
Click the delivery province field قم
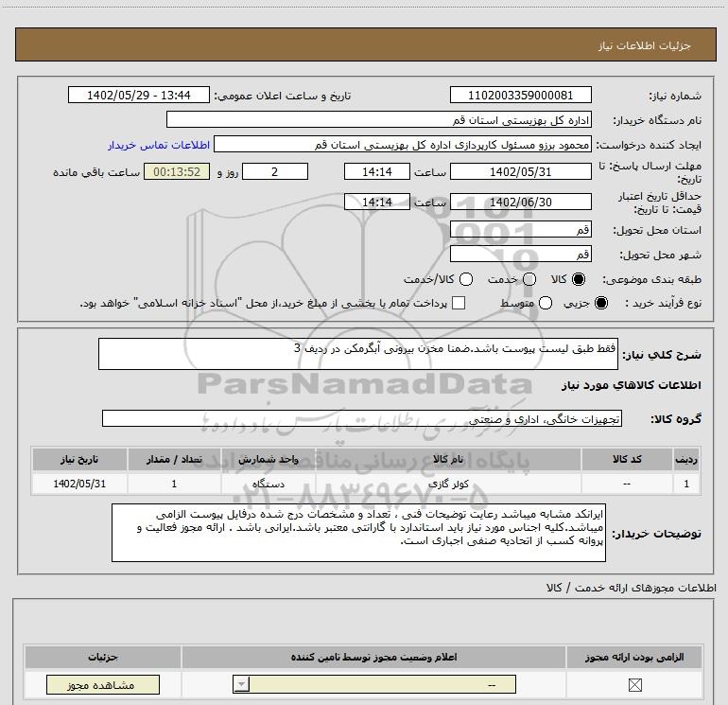pos(520,229)
